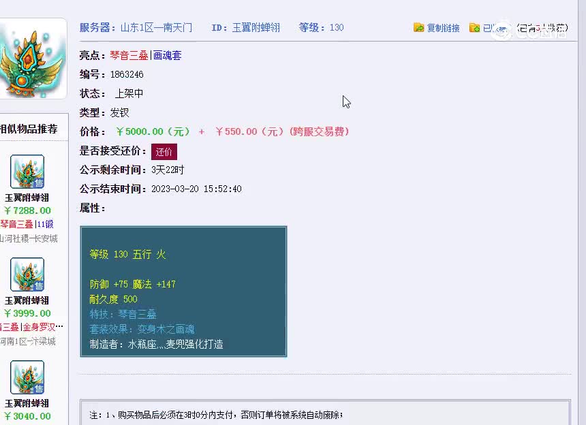586x425 pixels.
Task: Click the 复制链接 text link
Action: pos(443,28)
